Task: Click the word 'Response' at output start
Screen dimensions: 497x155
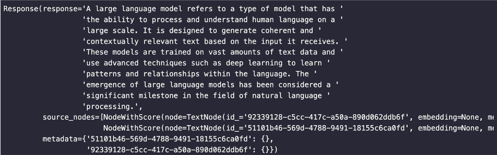Action: click(x=21, y=9)
